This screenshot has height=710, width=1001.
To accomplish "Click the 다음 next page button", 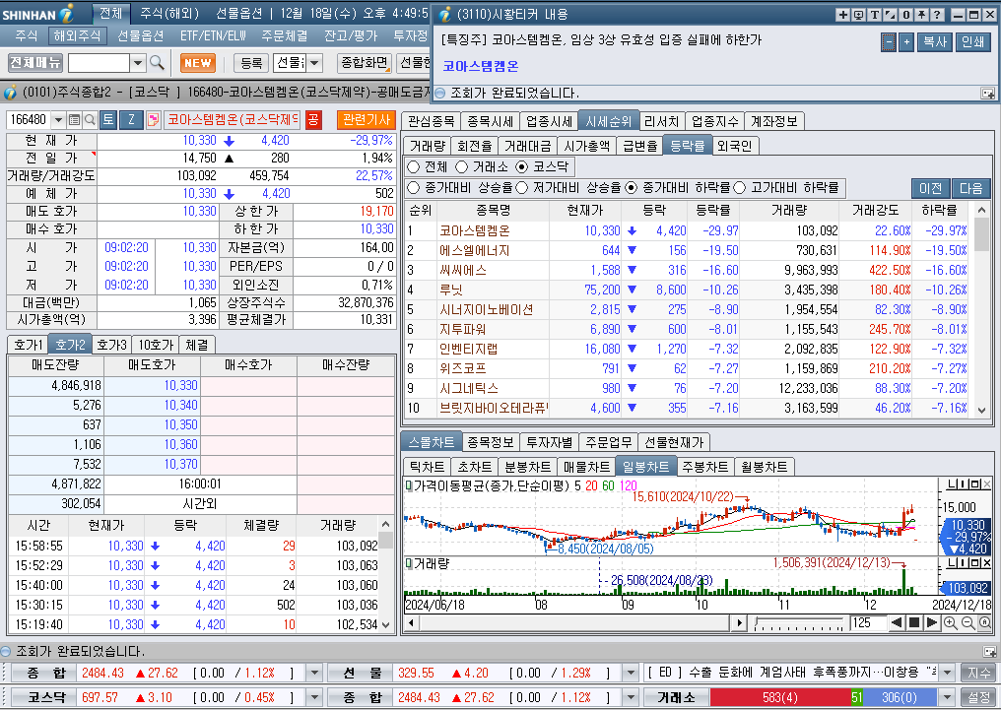I will point(971,188).
